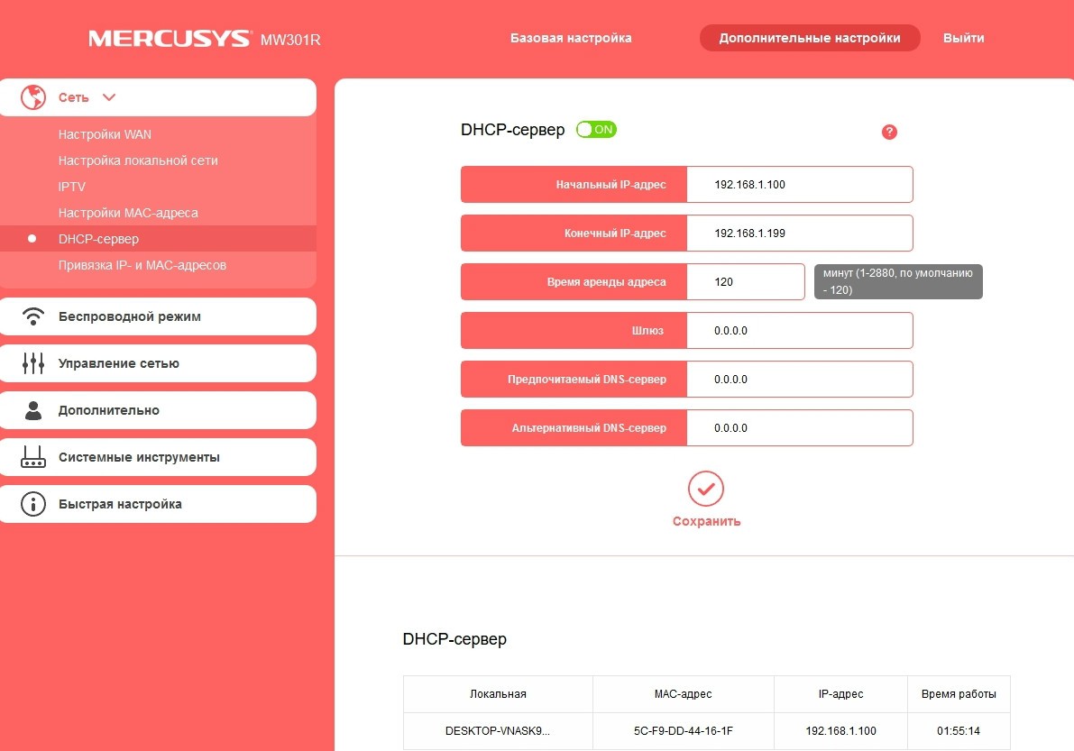The height and width of the screenshot is (751, 1074).
Task: Toggle the DHCP-сервер ON switch
Action: click(x=596, y=130)
